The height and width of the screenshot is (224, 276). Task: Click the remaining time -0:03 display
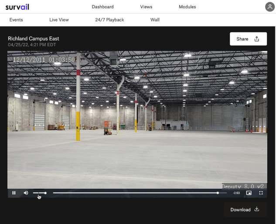pyautogui.click(x=236, y=193)
